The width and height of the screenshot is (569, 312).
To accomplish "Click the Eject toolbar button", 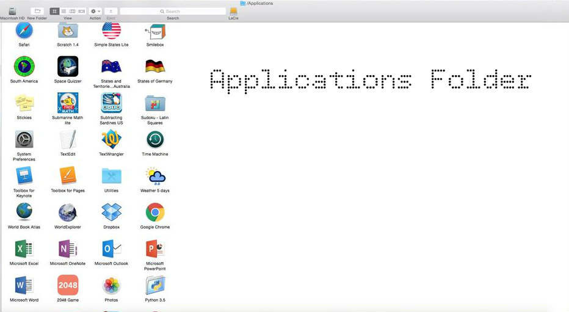I will pyautogui.click(x=111, y=11).
